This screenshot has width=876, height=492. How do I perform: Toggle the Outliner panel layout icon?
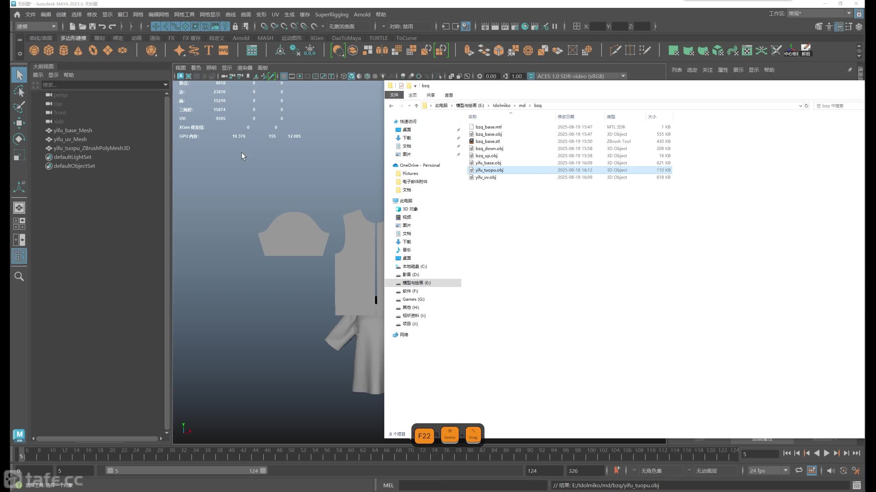point(19,256)
